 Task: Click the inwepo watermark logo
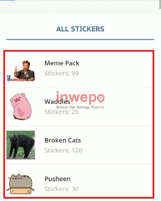coord(80,97)
